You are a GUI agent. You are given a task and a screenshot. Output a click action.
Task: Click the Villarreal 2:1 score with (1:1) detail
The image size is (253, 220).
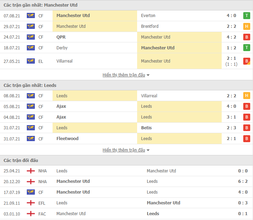[x=231, y=61]
